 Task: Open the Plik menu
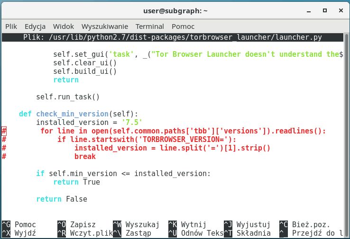pyautogui.click(x=11, y=27)
